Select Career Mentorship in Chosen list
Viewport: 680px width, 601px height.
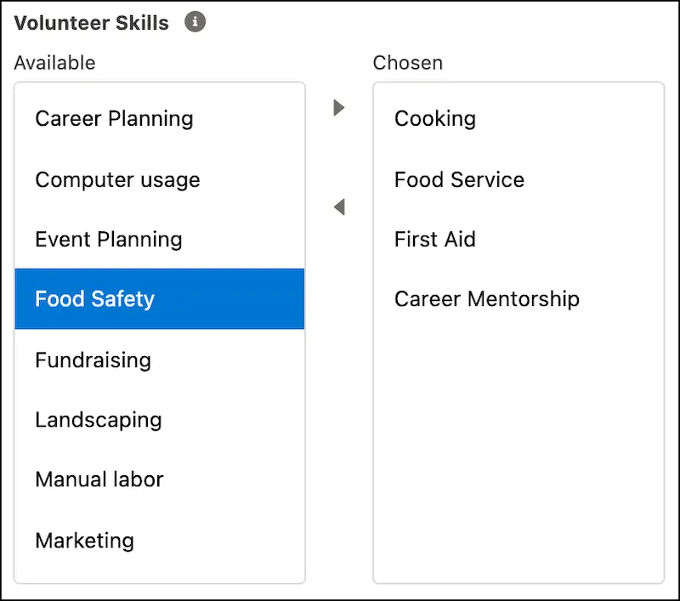coord(518,298)
